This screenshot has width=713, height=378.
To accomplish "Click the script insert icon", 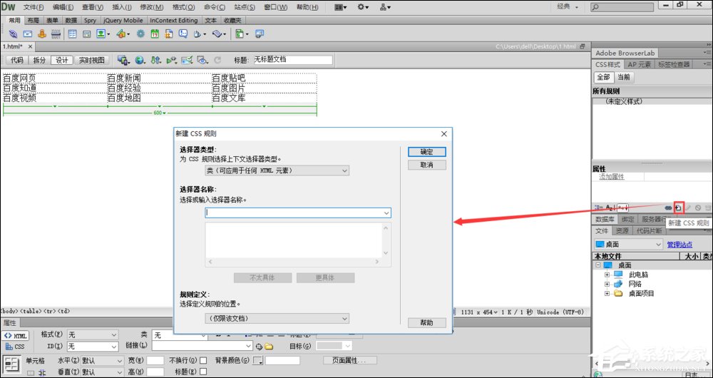I will (x=217, y=34).
